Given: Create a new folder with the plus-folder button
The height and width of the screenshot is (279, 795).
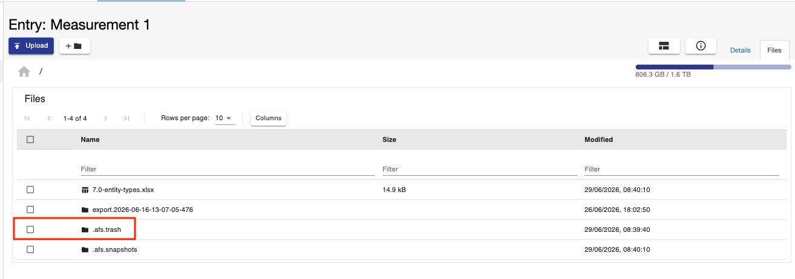Looking at the screenshot, I should [x=74, y=46].
